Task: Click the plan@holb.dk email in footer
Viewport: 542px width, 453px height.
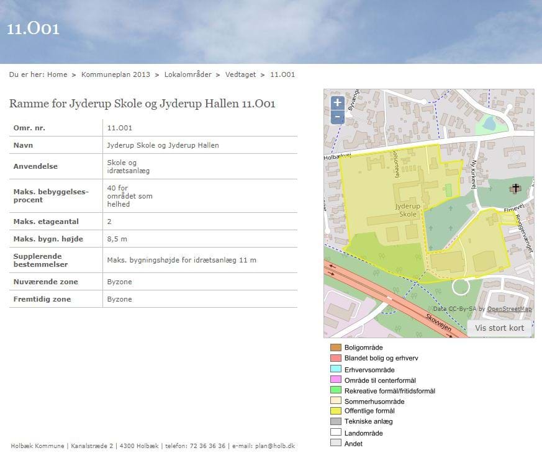Action: pyautogui.click(x=274, y=446)
